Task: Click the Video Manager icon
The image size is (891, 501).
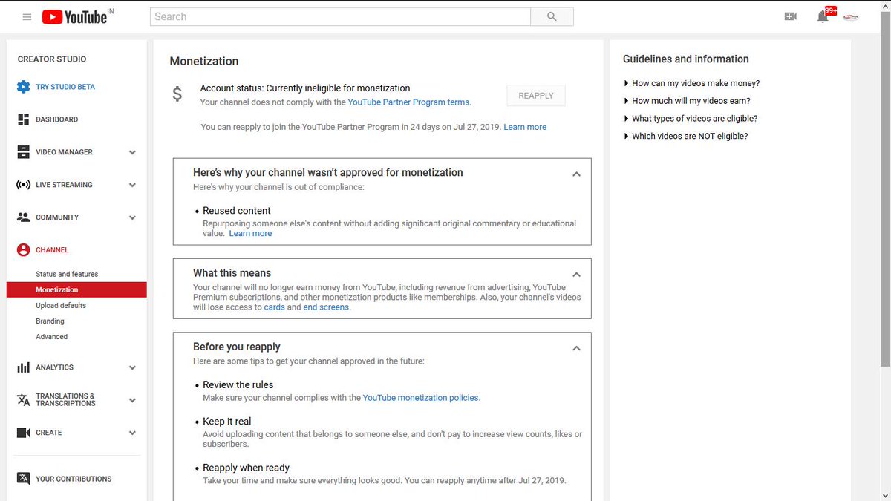Action: pyautogui.click(x=23, y=152)
